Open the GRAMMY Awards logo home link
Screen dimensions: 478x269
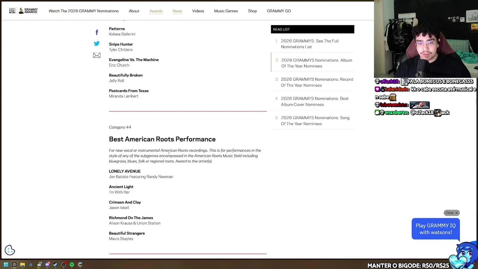point(23,11)
